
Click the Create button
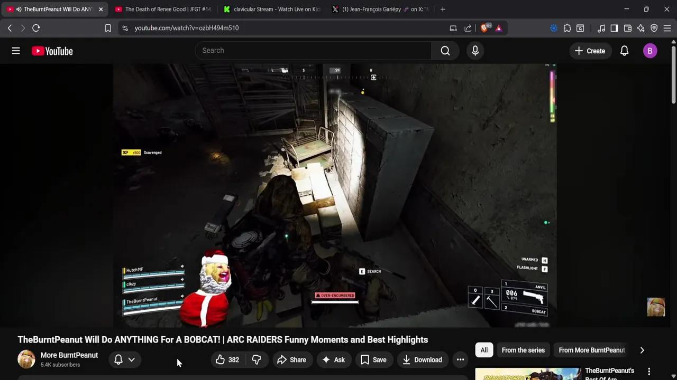tap(590, 51)
